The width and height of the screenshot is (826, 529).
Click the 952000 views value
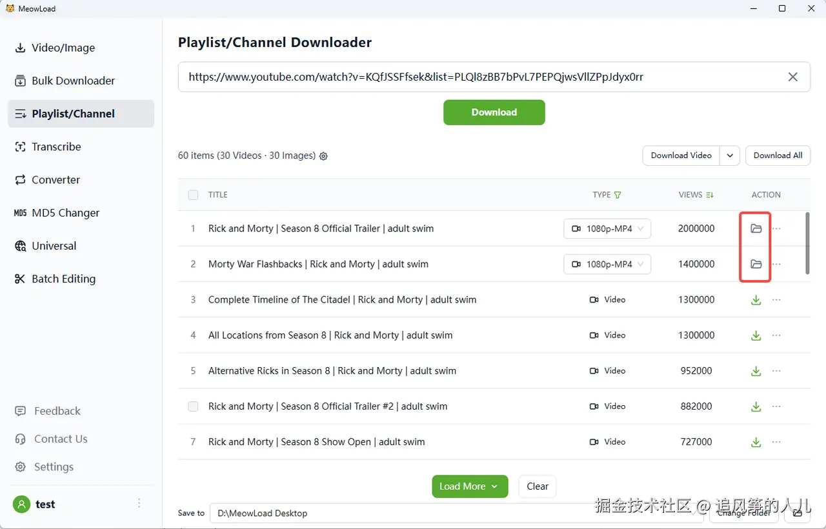[x=696, y=370]
